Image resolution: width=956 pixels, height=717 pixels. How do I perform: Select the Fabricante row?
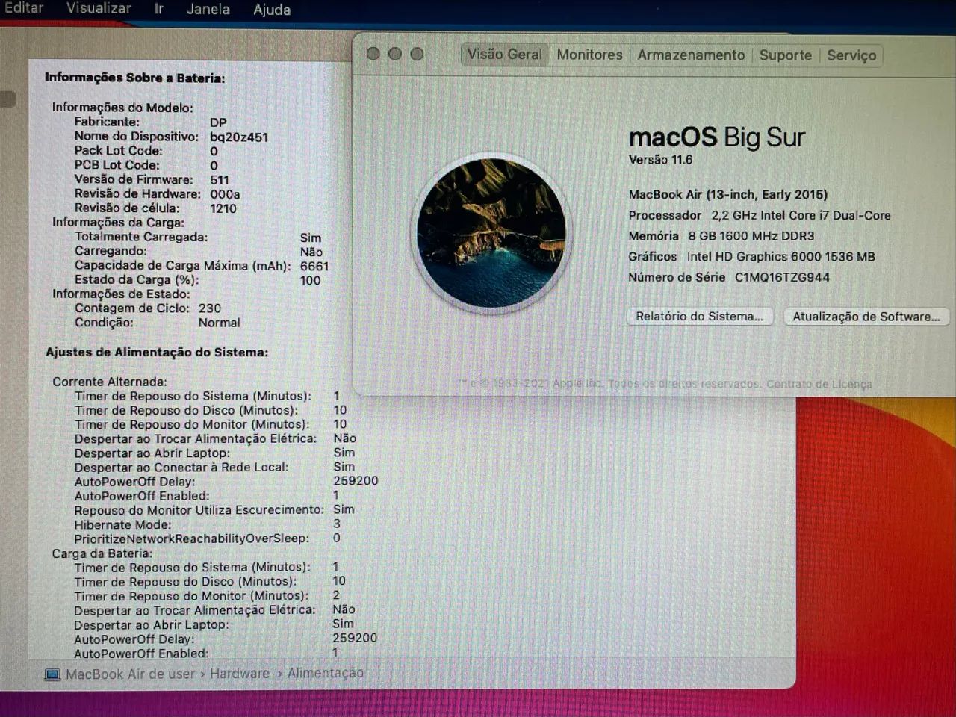(x=150, y=122)
